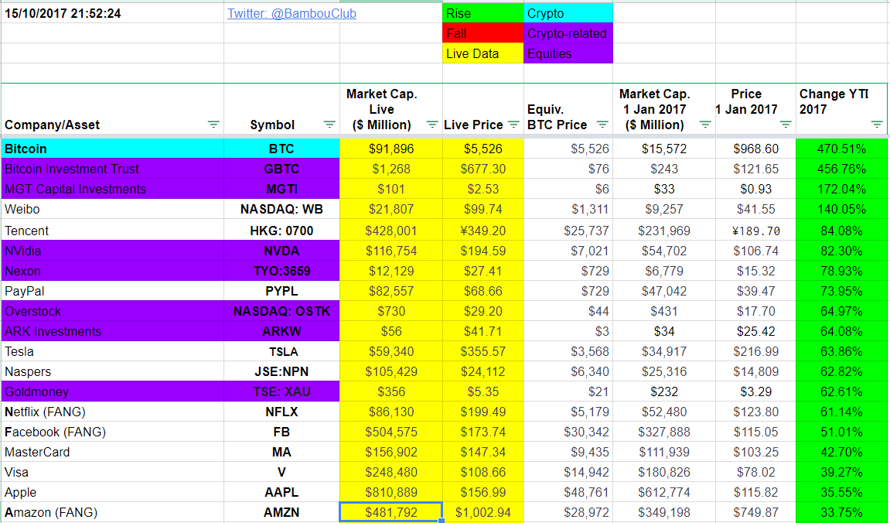Select the $30,342 equiv. BTC price cell

point(568,432)
